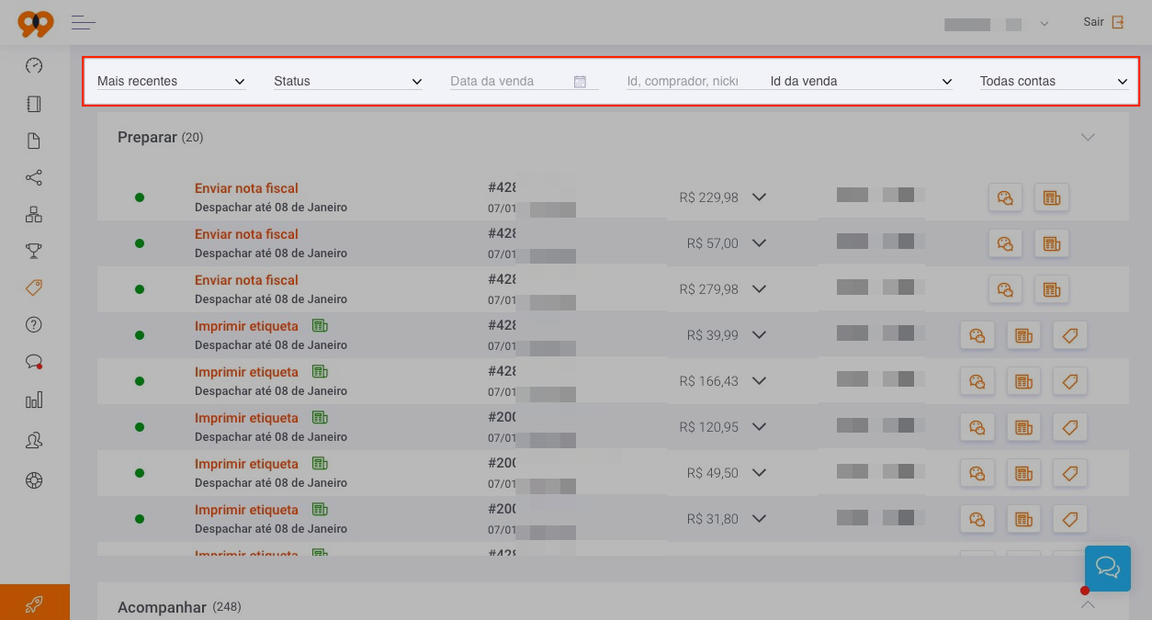
Task: Open the Status filter dropdown
Action: pyautogui.click(x=348, y=81)
